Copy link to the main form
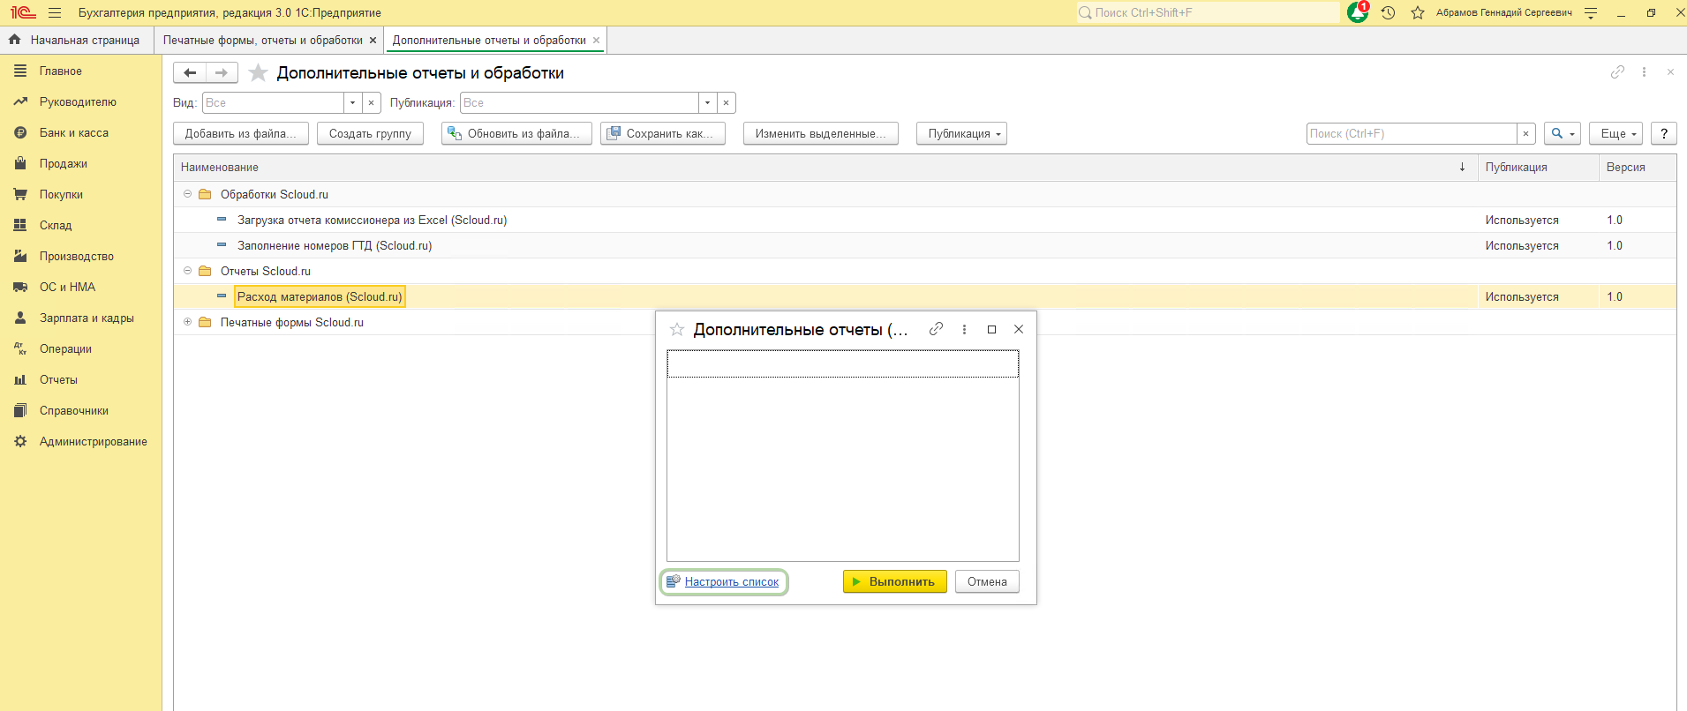Viewport: 1687px width, 711px height. (x=1617, y=72)
